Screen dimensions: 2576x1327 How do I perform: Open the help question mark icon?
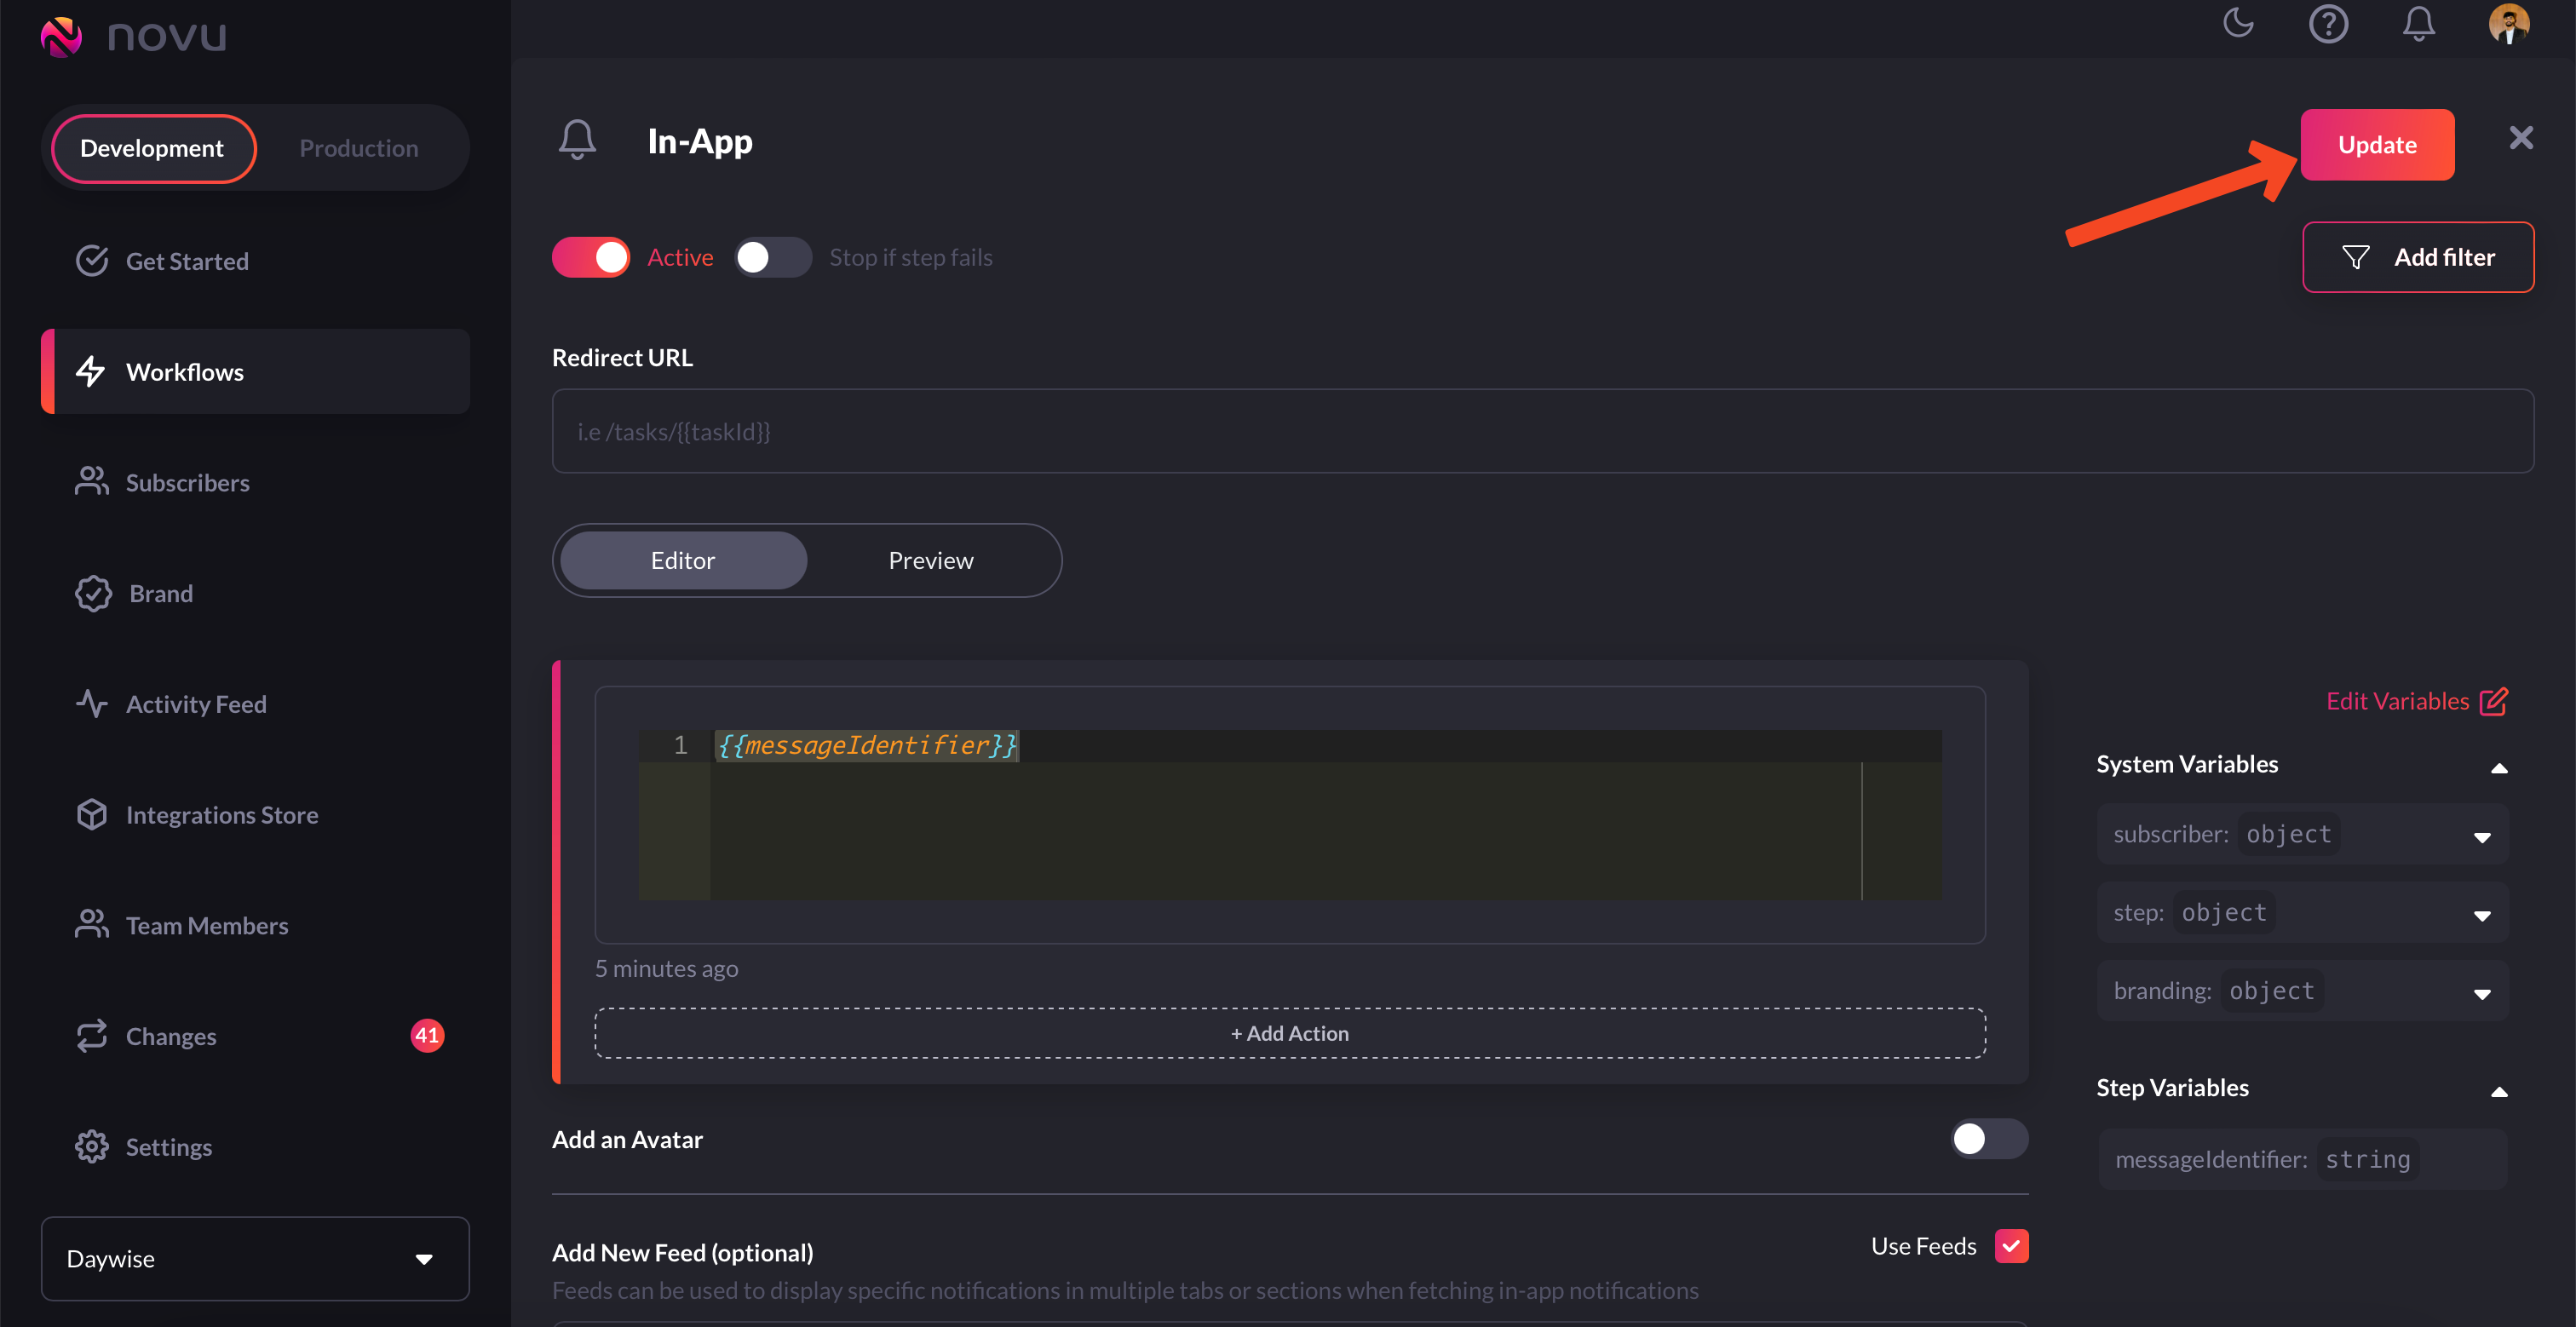[x=2328, y=23]
